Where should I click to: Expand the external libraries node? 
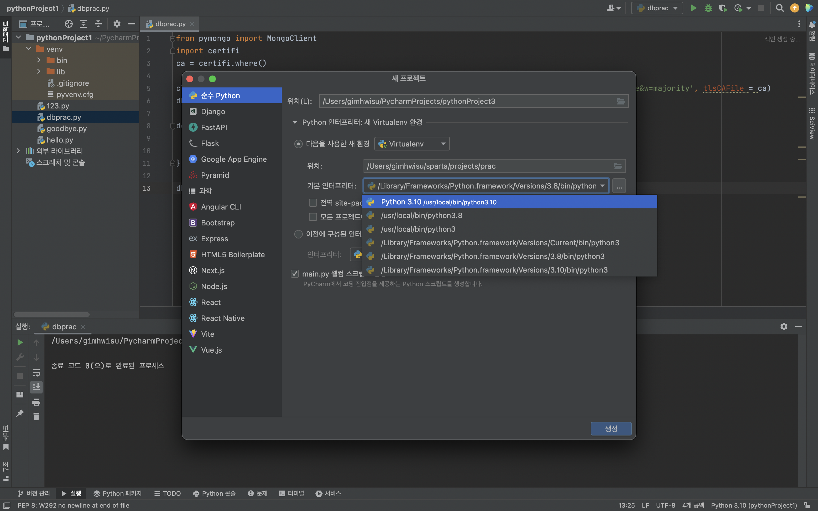(18, 151)
